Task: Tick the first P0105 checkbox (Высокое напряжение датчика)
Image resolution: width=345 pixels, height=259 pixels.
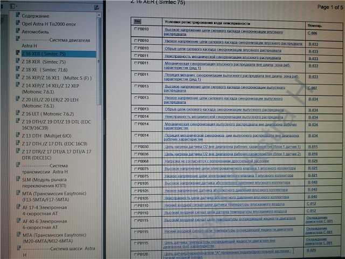Action: (136, 183)
